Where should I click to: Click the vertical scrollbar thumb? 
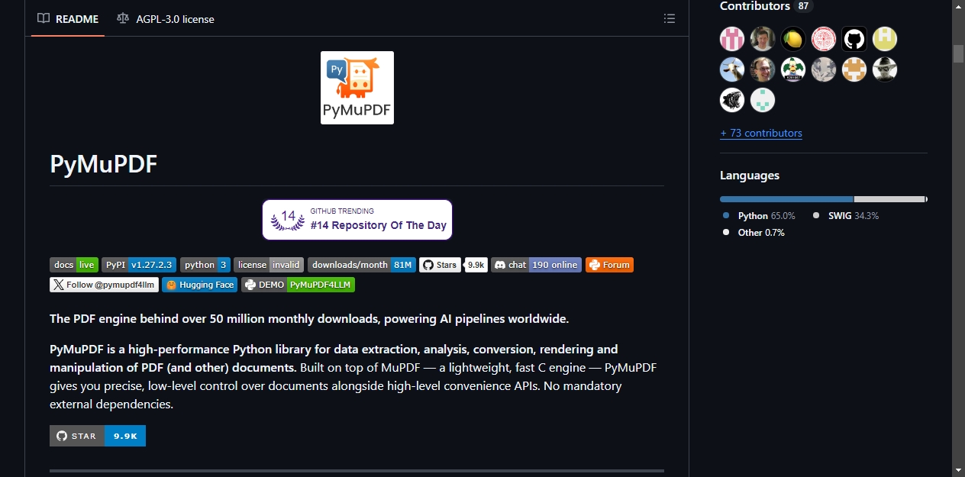click(x=958, y=53)
